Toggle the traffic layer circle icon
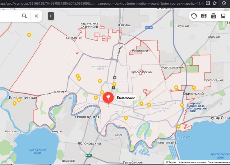The height and width of the screenshot is (165, 230). pos(194,16)
